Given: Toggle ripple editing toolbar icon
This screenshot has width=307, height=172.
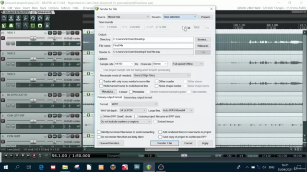Looking at the screenshot, I should point(18,25).
